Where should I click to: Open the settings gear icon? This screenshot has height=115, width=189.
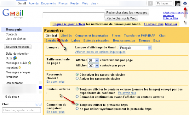click(x=185, y=3)
